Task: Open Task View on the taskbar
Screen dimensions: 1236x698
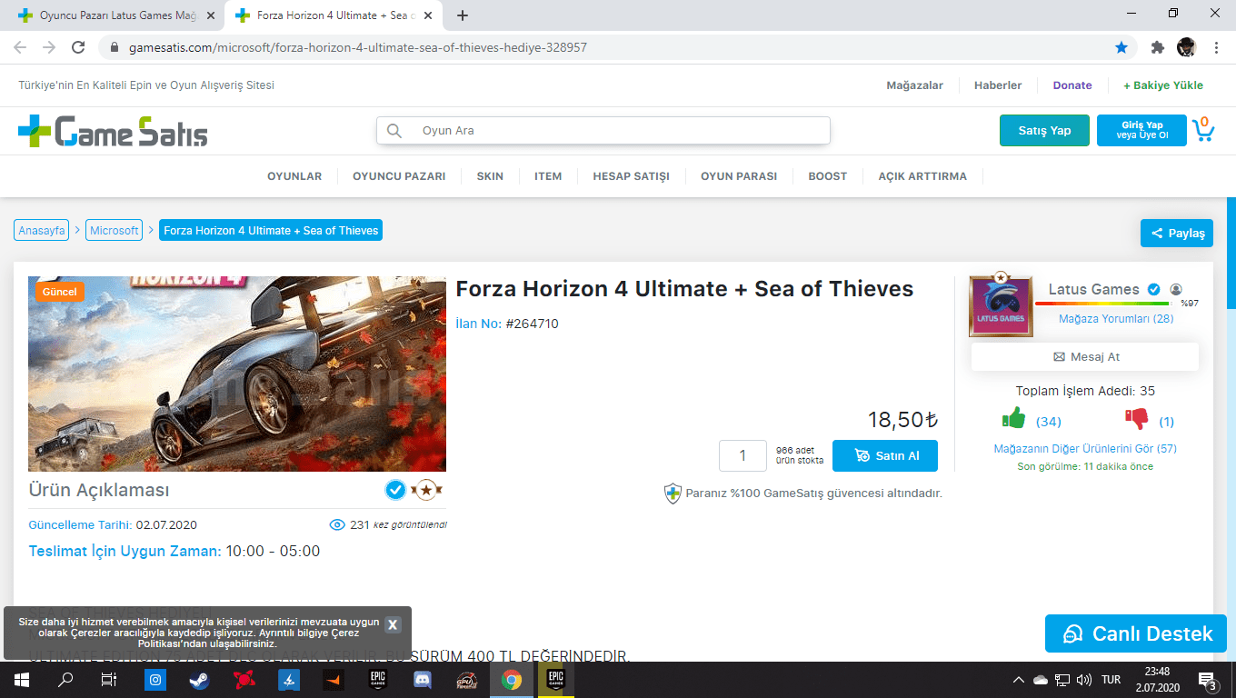Action: 109,680
